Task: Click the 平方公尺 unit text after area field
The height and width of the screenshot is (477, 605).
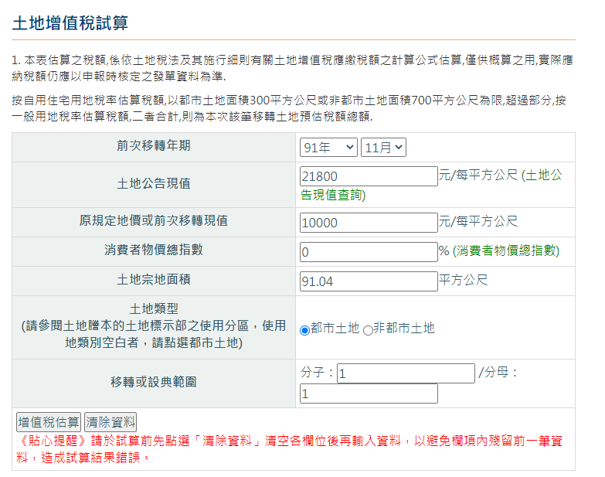Action: (464, 280)
